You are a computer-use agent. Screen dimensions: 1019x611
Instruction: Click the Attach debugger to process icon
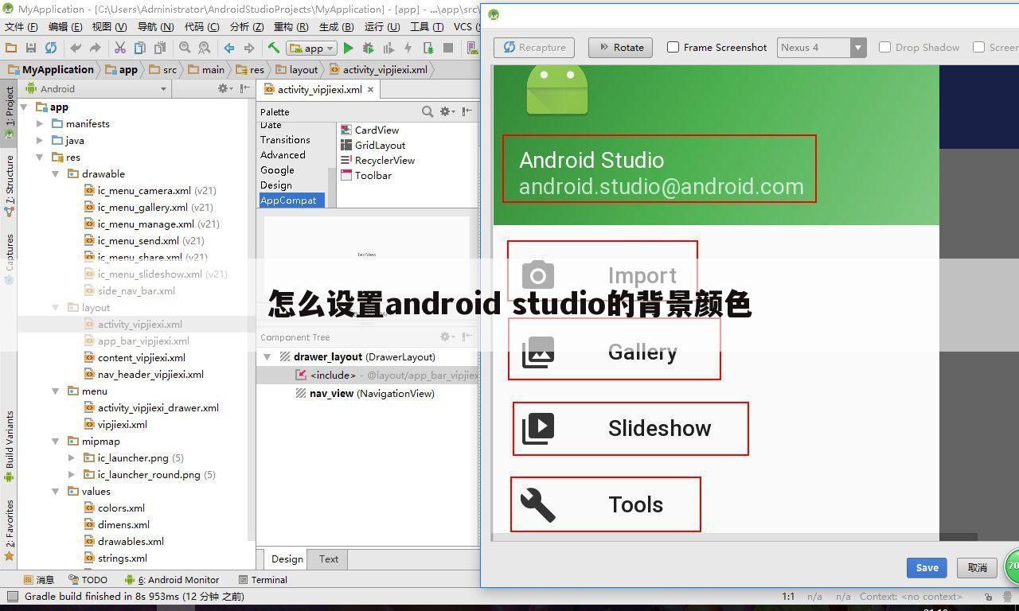428,48
